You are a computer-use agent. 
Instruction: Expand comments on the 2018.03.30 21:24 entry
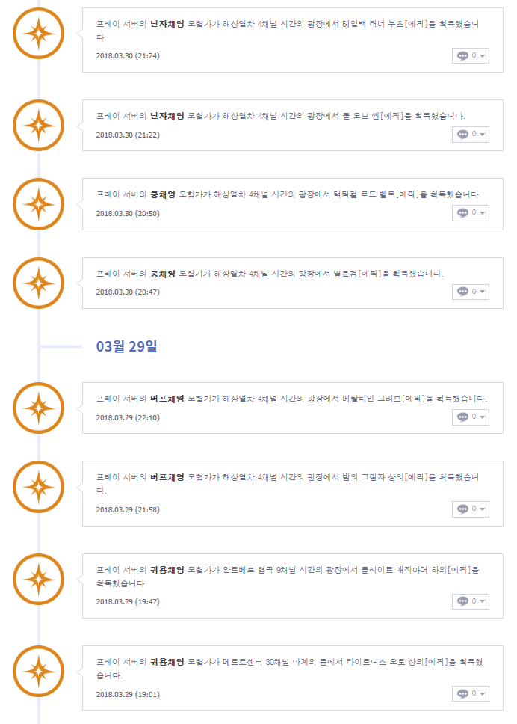click(471, 55)
